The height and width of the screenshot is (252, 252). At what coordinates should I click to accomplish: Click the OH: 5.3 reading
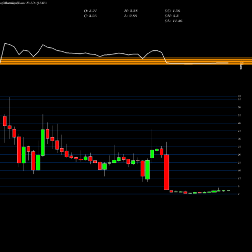[x=171, y=16]
